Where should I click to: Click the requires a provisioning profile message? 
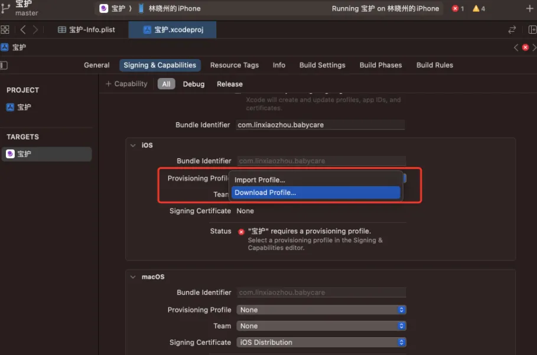[x=309, y=231]
